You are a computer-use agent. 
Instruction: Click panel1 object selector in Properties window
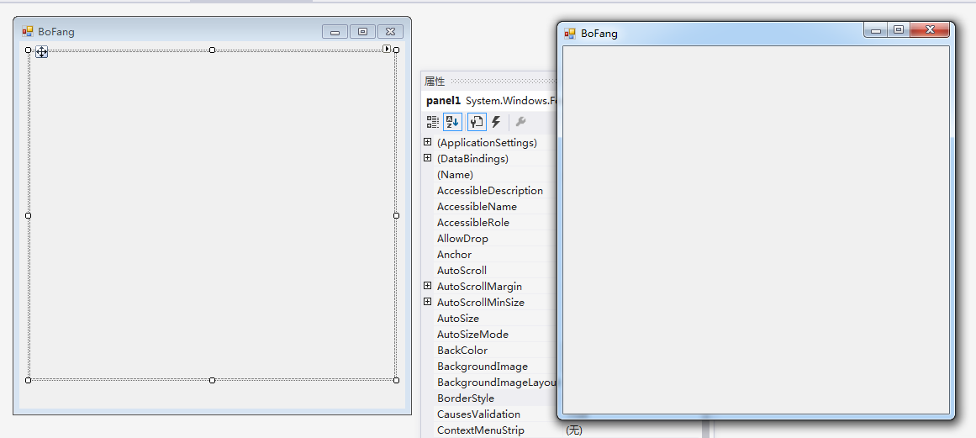tap(490, 100)
